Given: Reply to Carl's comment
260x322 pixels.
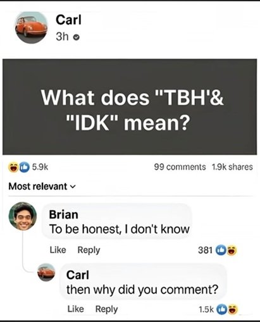Looking at the screenshot, I should (106, 309).
